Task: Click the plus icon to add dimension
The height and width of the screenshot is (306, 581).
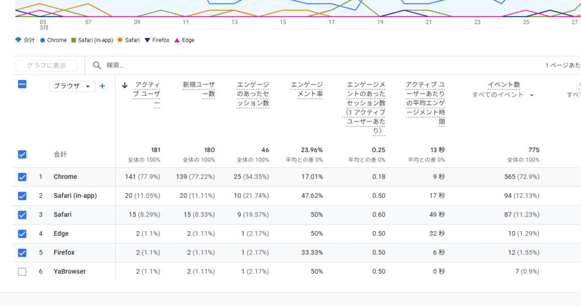Action: point(103,86)
